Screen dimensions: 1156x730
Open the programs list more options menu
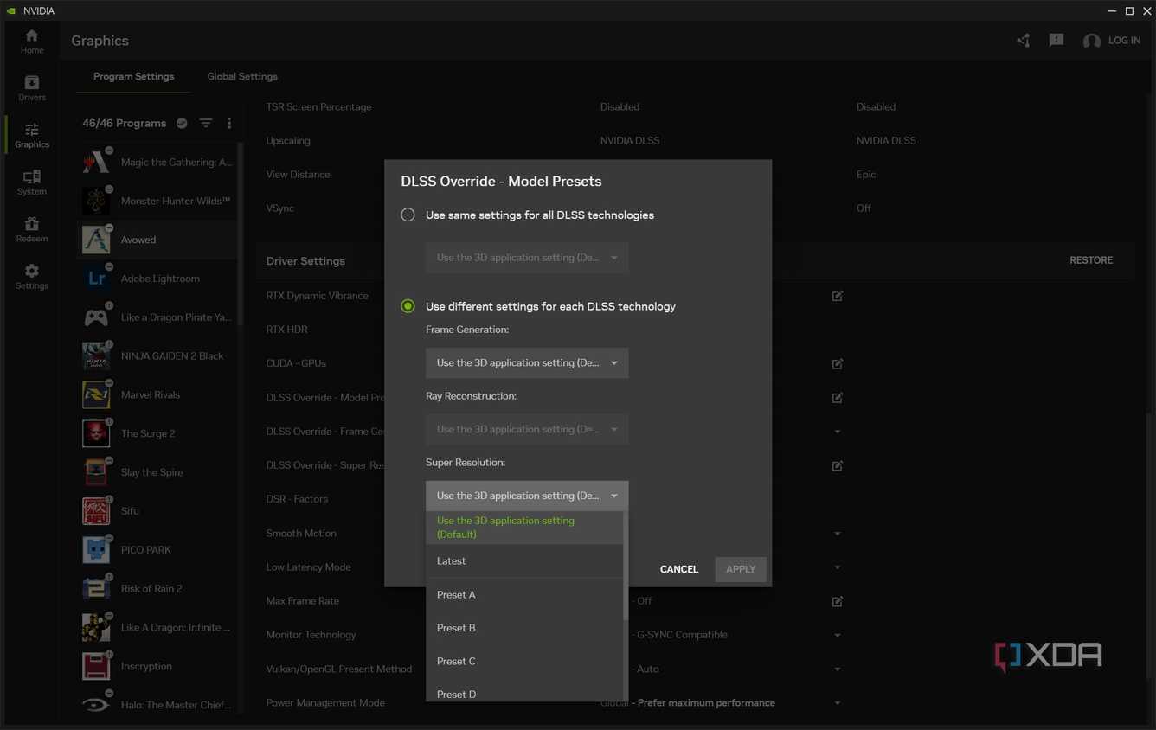click(x=229, y=123)
